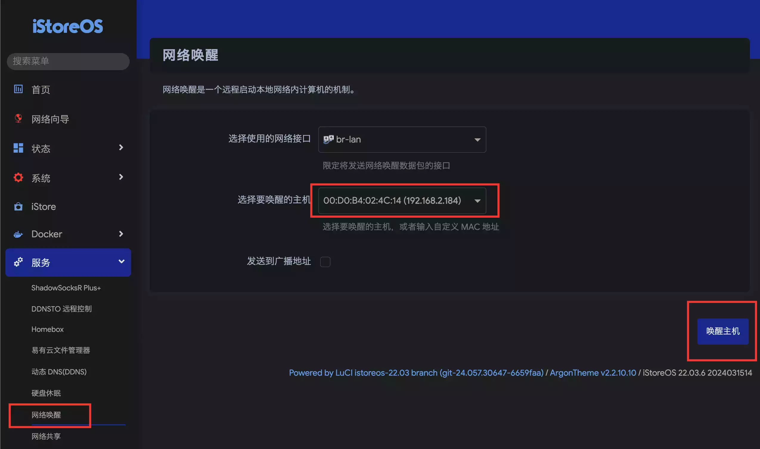The image size is (760, 449).
Task: Click the services (服务) gears icon
Action: coord(18,262)
